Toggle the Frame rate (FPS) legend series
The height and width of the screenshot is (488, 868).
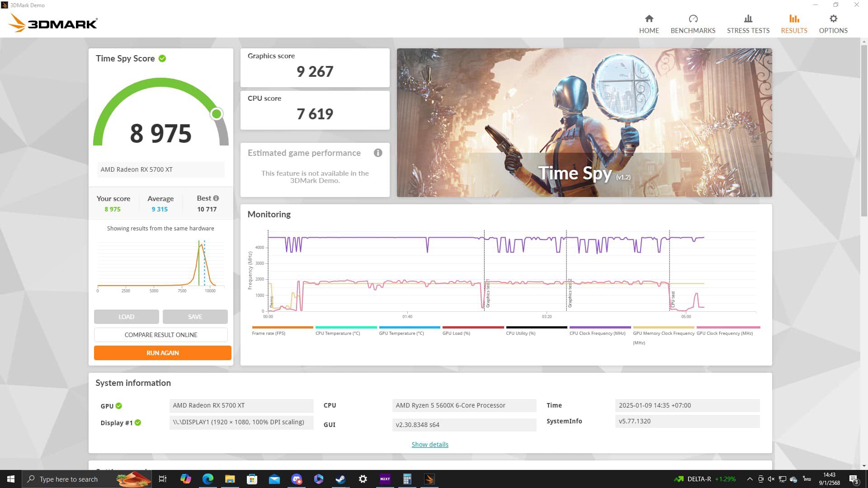[269, 333]
